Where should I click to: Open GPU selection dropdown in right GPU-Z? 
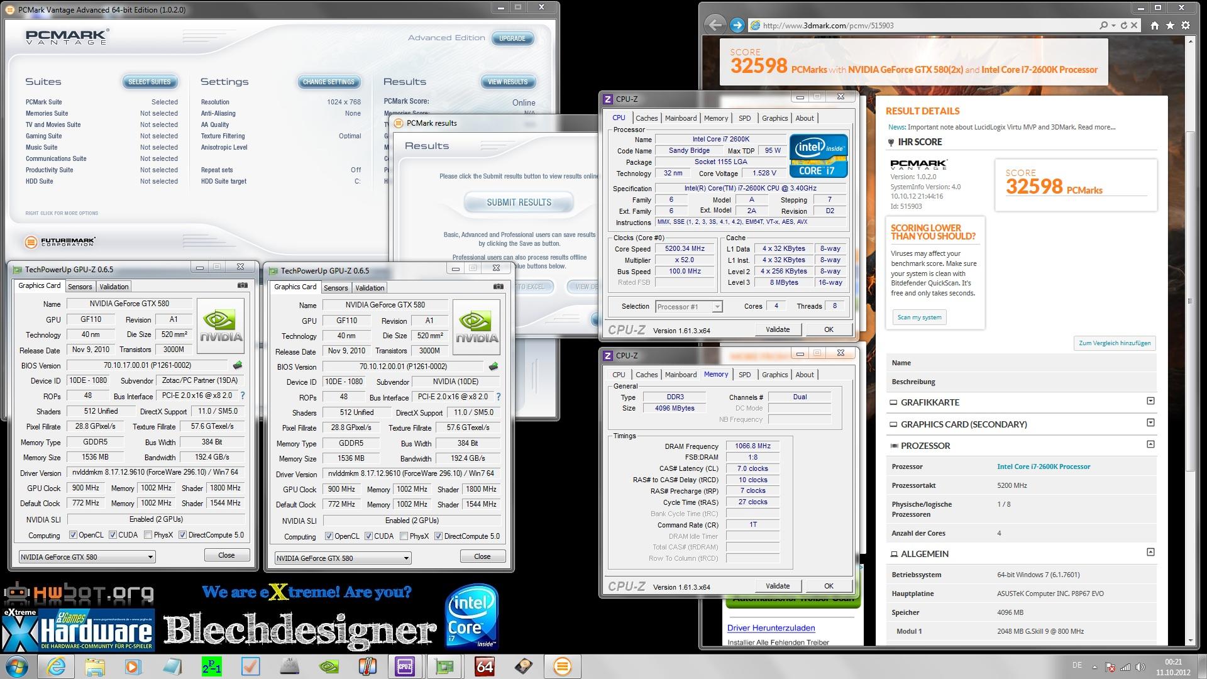pyautogui.click(x=343, y=558)
